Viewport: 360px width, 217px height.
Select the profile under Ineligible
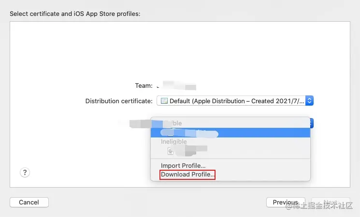point(230,151)
